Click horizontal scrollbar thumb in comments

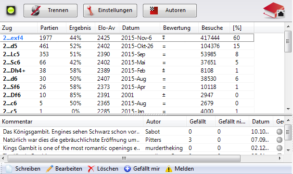click(124, 159)
